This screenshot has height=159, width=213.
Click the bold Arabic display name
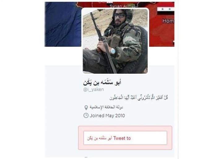coord(102,82)
